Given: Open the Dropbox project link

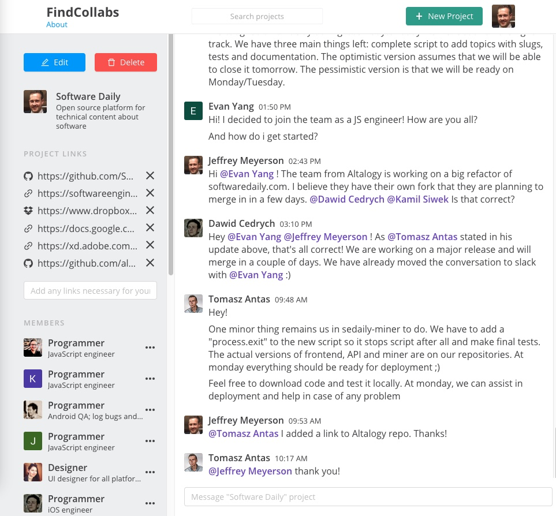Looking at the screenshot, I should [87, 211].
